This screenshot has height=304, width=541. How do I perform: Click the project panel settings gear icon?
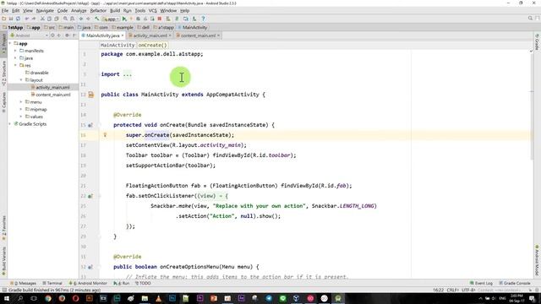tap(67, 35)
